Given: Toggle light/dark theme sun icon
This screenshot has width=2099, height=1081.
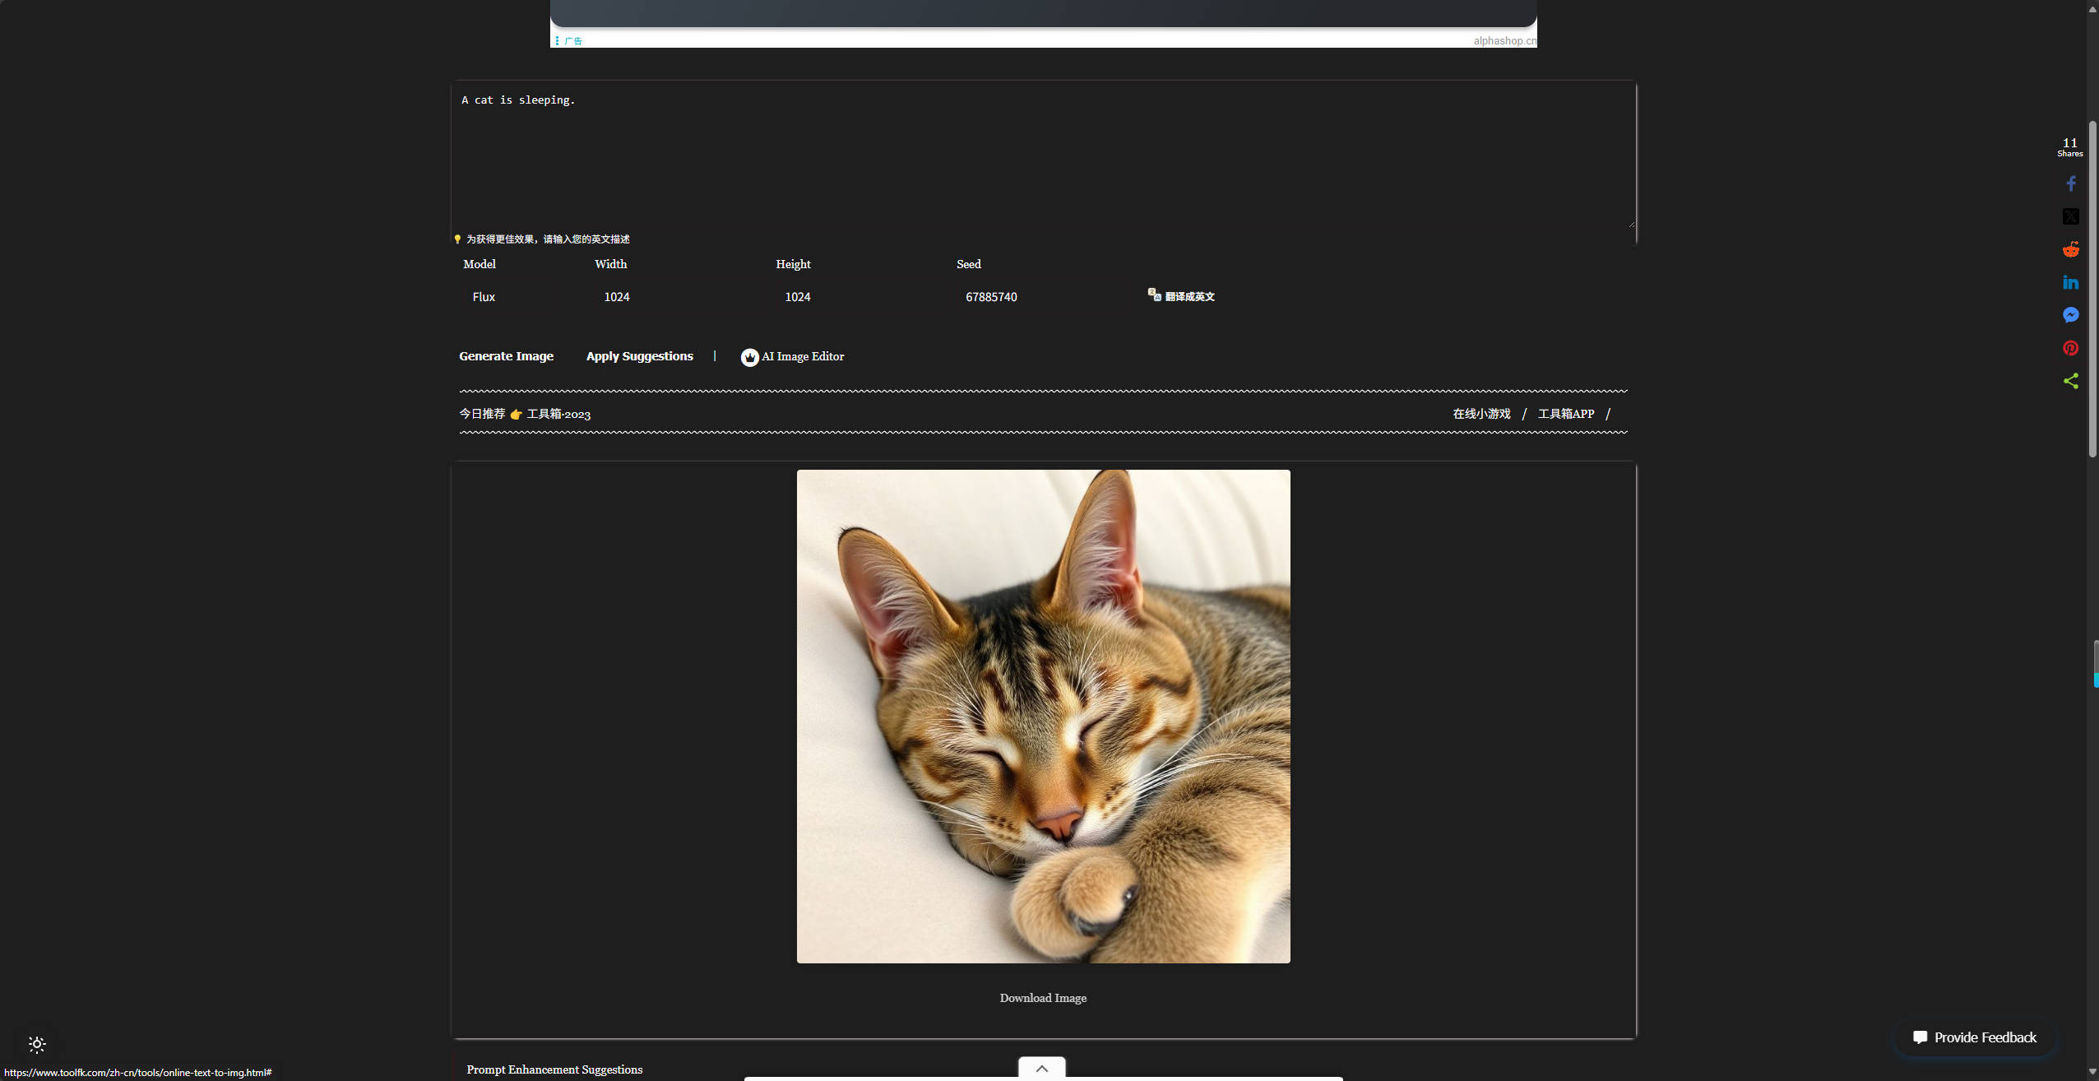Looking at the screenshot, I should tap(37, 1044).
